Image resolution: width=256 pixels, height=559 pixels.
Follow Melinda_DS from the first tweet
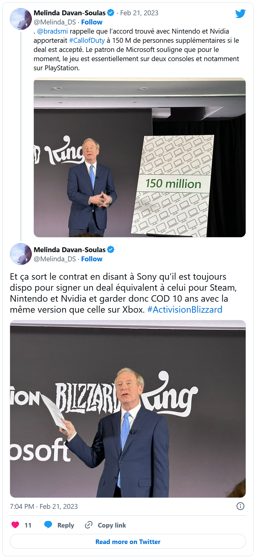(92, 22)
